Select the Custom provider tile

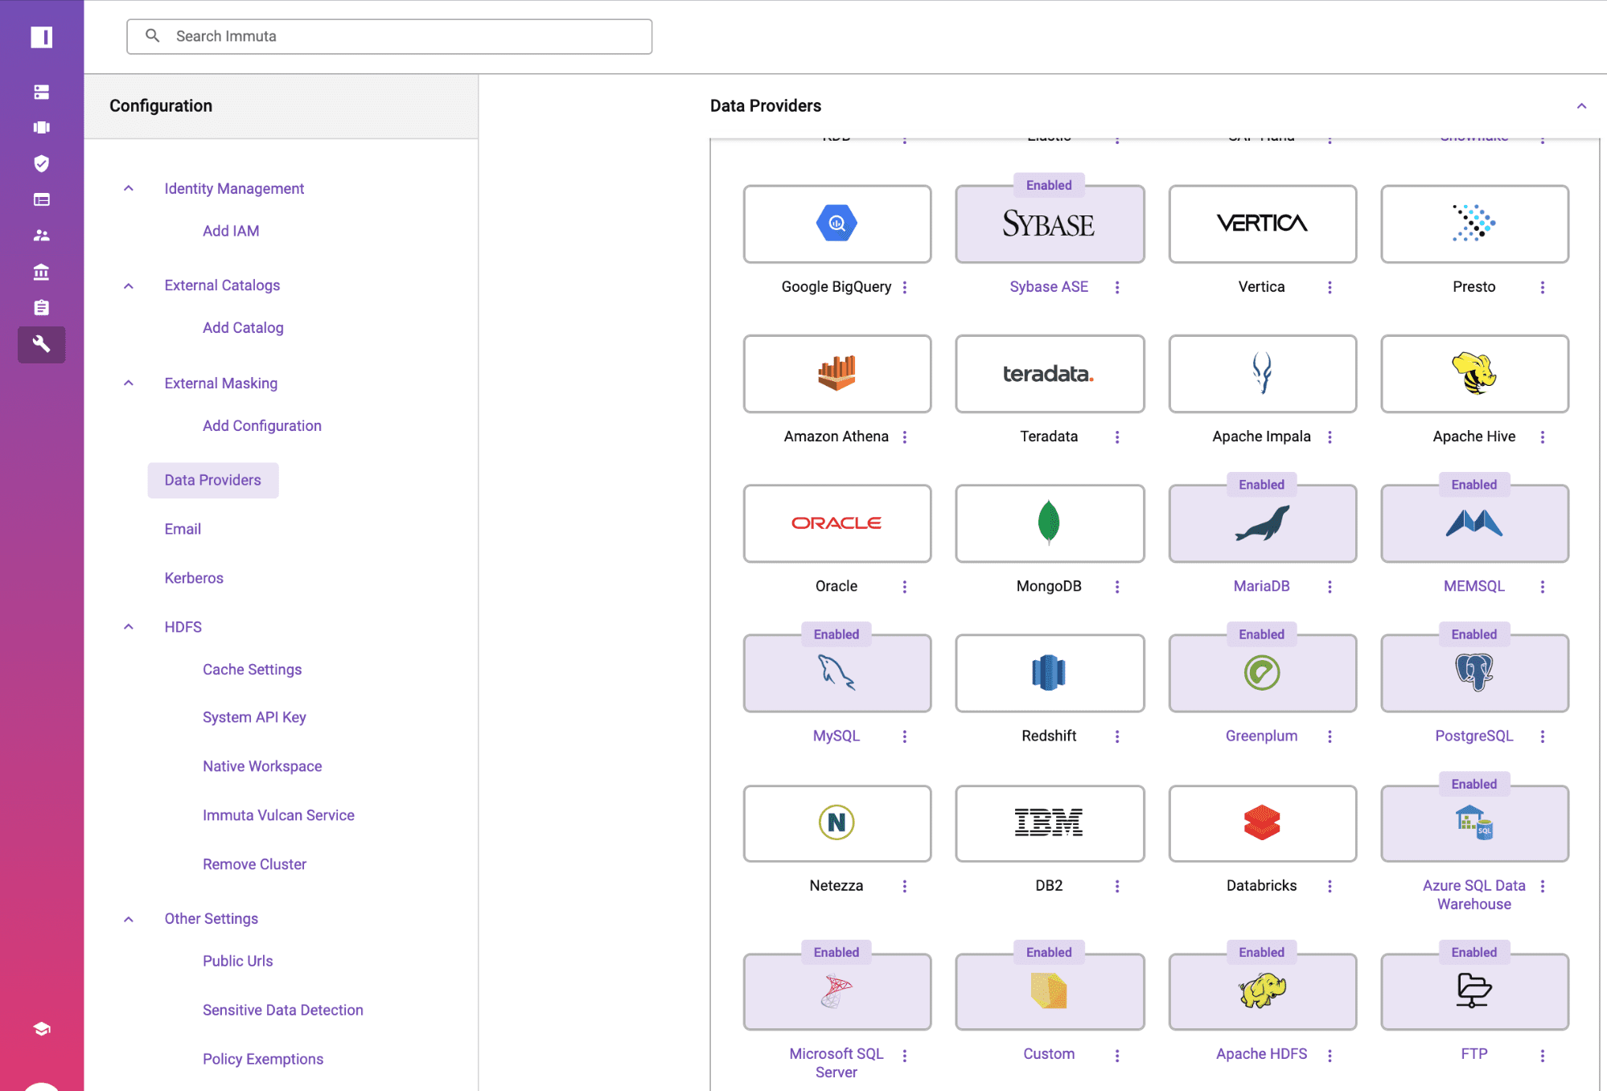[1049, 991]
